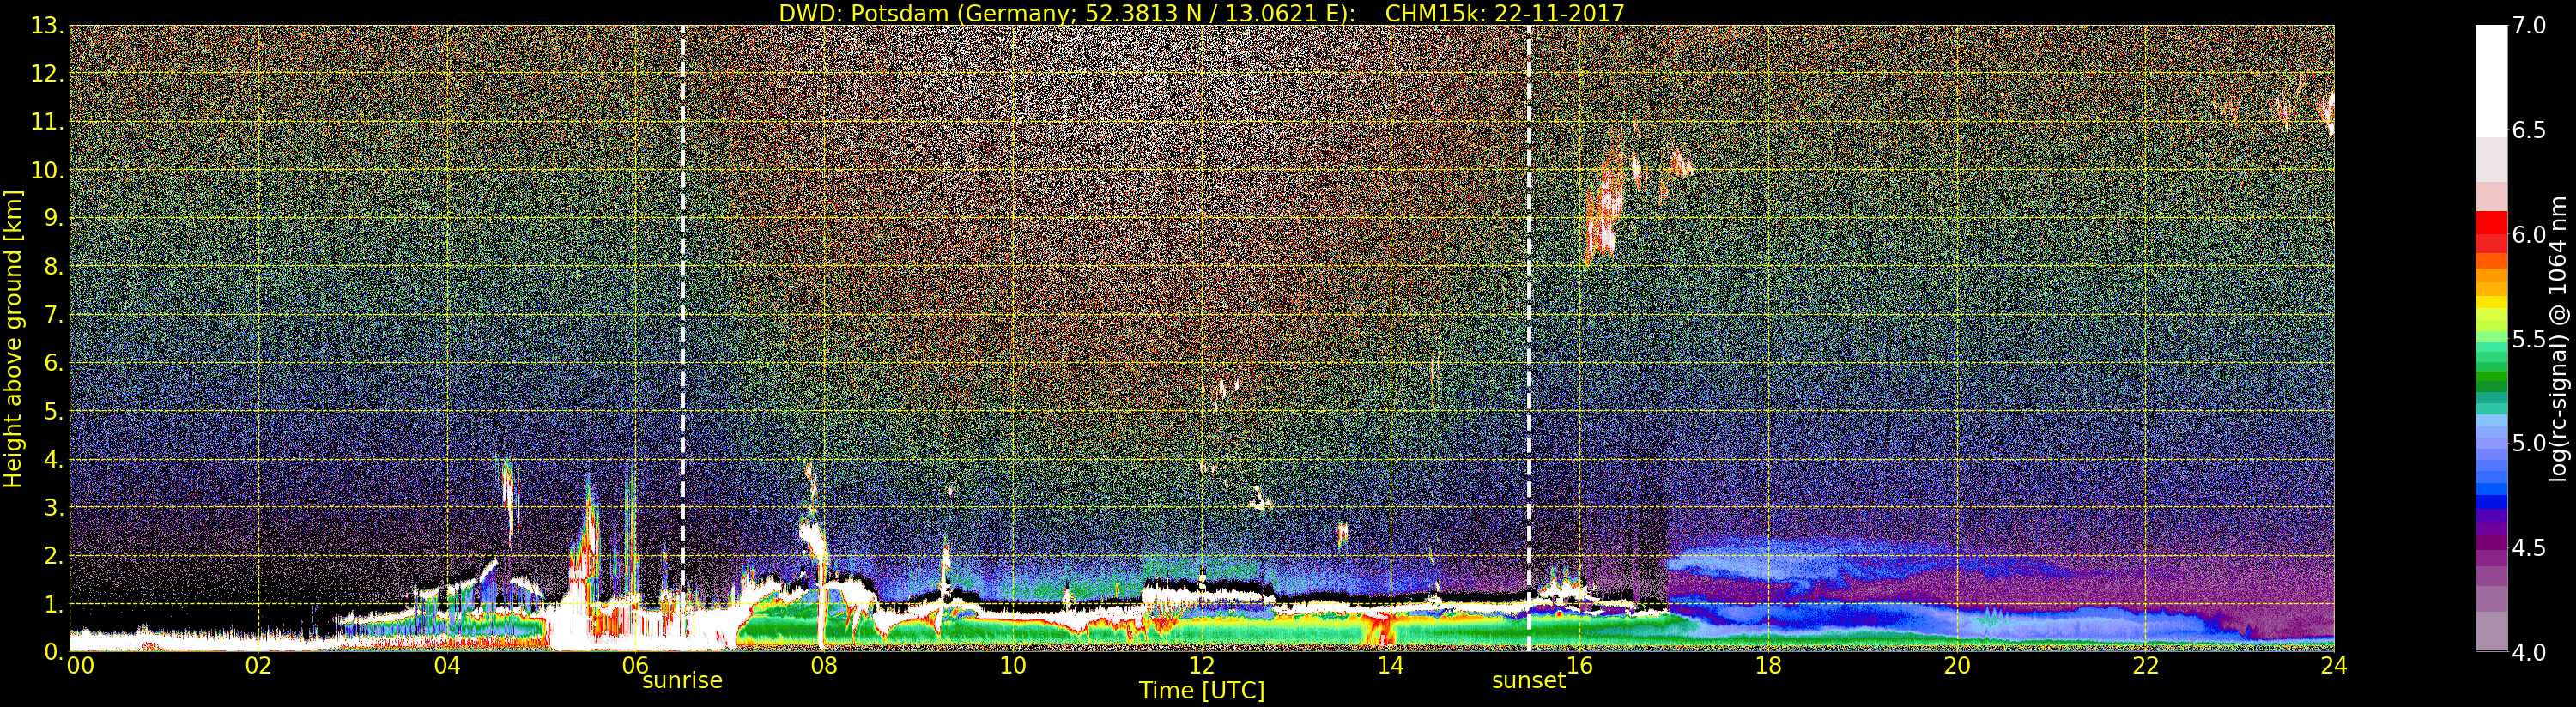This screenshot has height=707, width=2576.
Task: Click the 'Time [UTC]' axis label
Action: point(1202,690)
